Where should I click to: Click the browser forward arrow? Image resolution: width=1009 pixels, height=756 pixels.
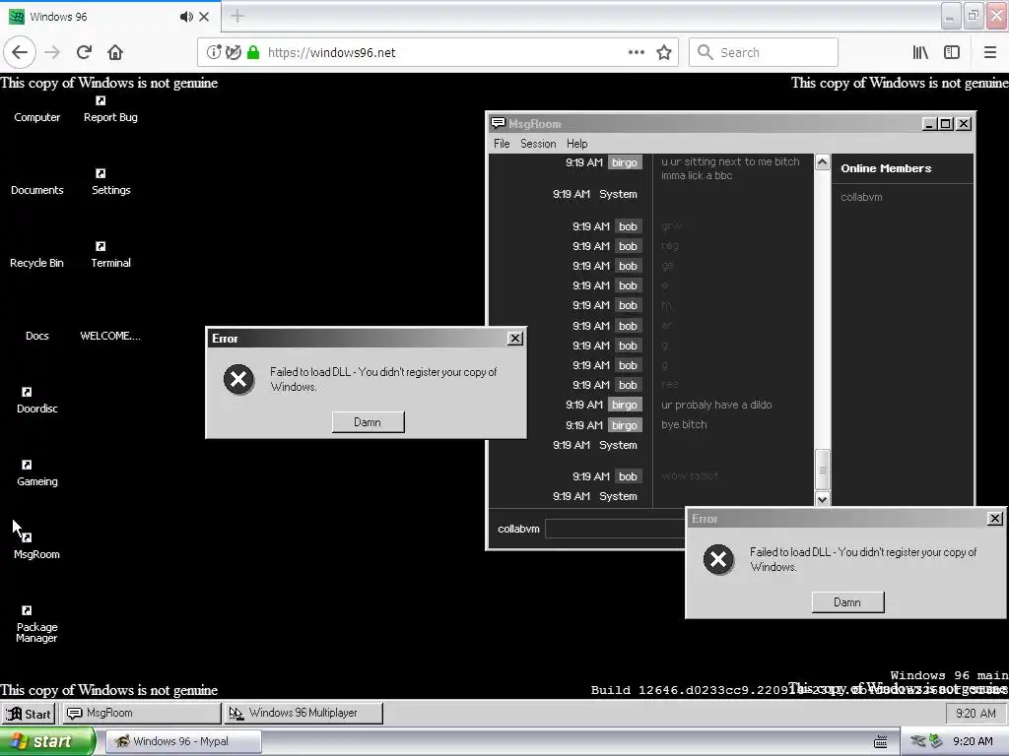pos(52,52)
